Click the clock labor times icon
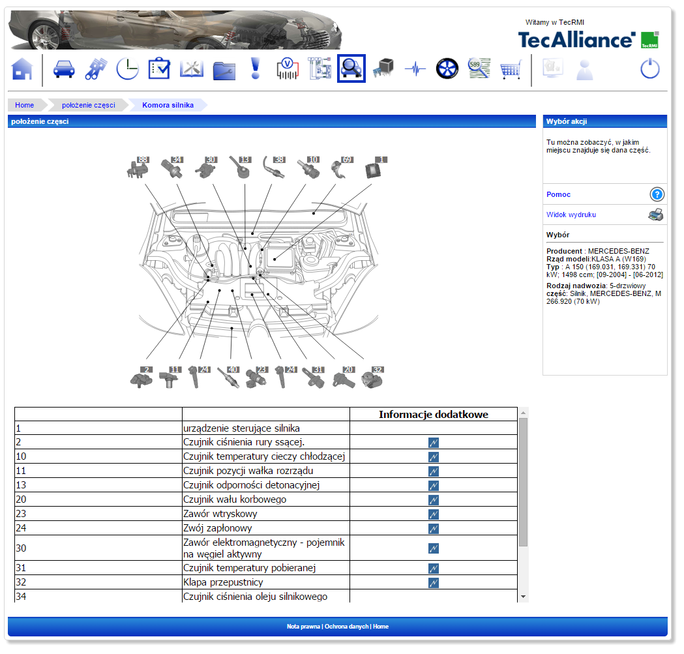Image resolution: width=684 pixels, height=654 pixels. click(128, 68)
